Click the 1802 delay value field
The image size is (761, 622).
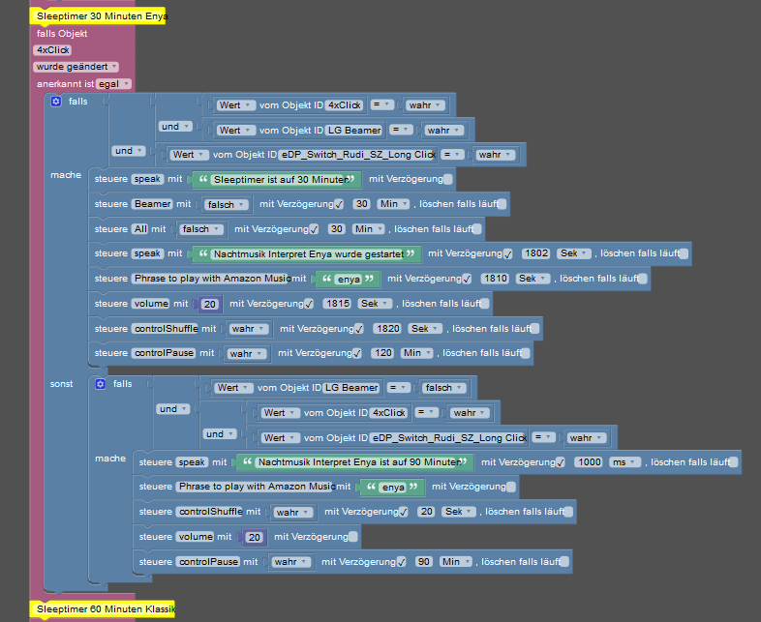536,253
